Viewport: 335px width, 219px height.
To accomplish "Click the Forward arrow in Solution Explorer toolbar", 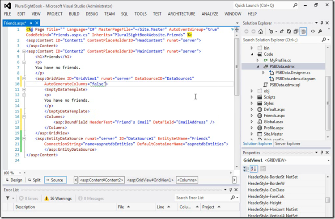I will tap(254, 32).
